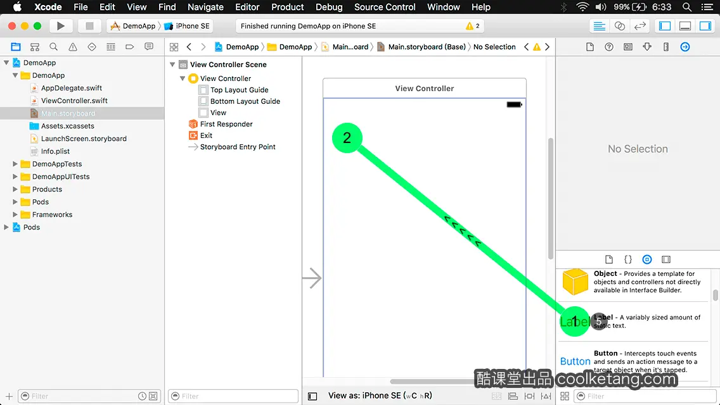Image resolution: width=720 pixels, height=405 pixels.
Task: Open the Test navigator
Action: pyautogui.click(x=92, y=47)
